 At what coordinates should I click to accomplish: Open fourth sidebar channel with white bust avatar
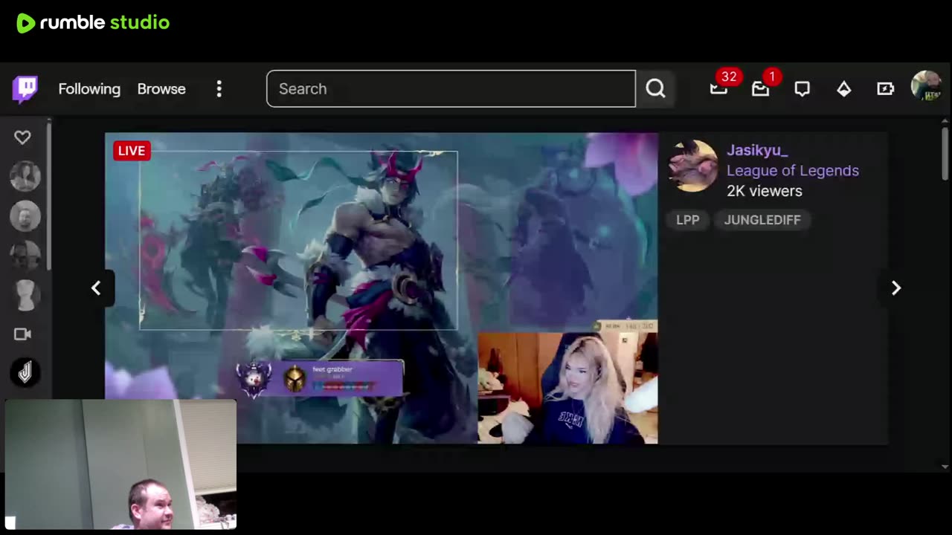coord(25,295)
